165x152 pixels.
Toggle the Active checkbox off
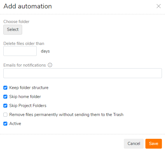point(5,124)
